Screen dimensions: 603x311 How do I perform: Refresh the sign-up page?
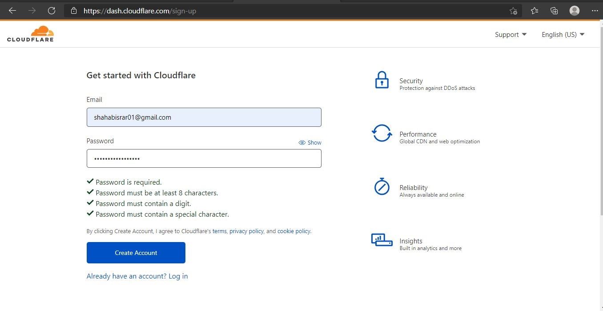tap(52, 10)
